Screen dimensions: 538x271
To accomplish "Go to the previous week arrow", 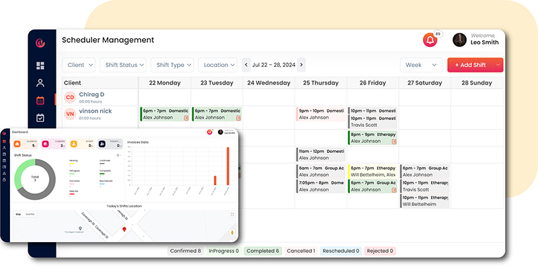I will pos(246,65).
